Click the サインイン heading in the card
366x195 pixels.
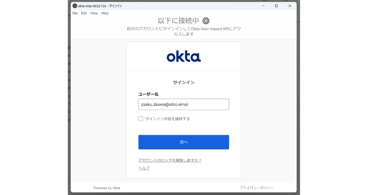tap(183, 82)
